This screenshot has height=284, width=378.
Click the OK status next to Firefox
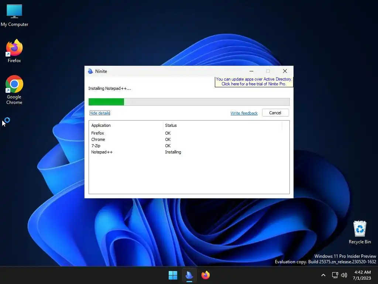(168, 133)
